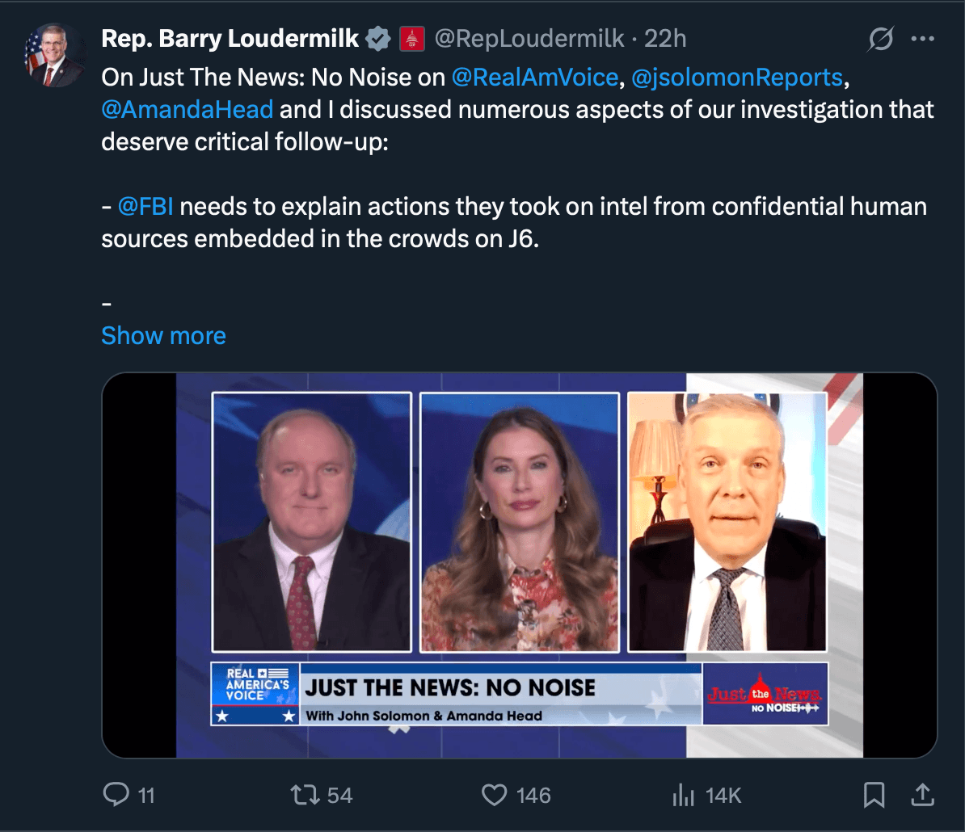Open the @RealAmVoice mention link
965x832 pixels.
tap(535, 77)
